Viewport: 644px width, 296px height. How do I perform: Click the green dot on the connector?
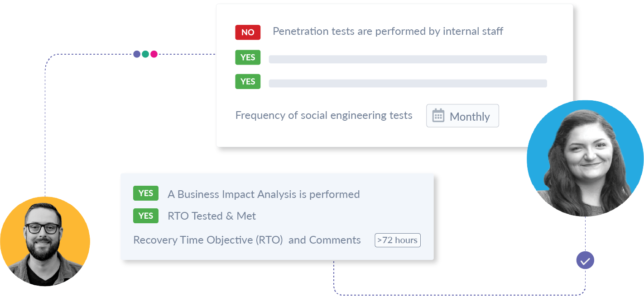click(145, 54)
